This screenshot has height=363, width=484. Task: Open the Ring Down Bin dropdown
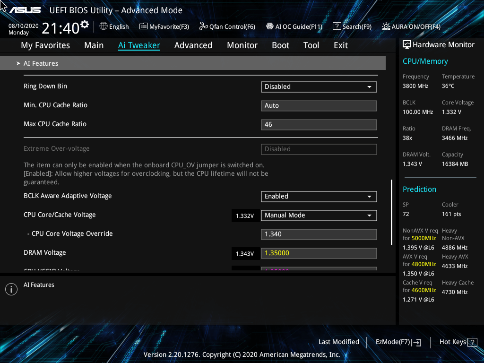coord(319,87)
